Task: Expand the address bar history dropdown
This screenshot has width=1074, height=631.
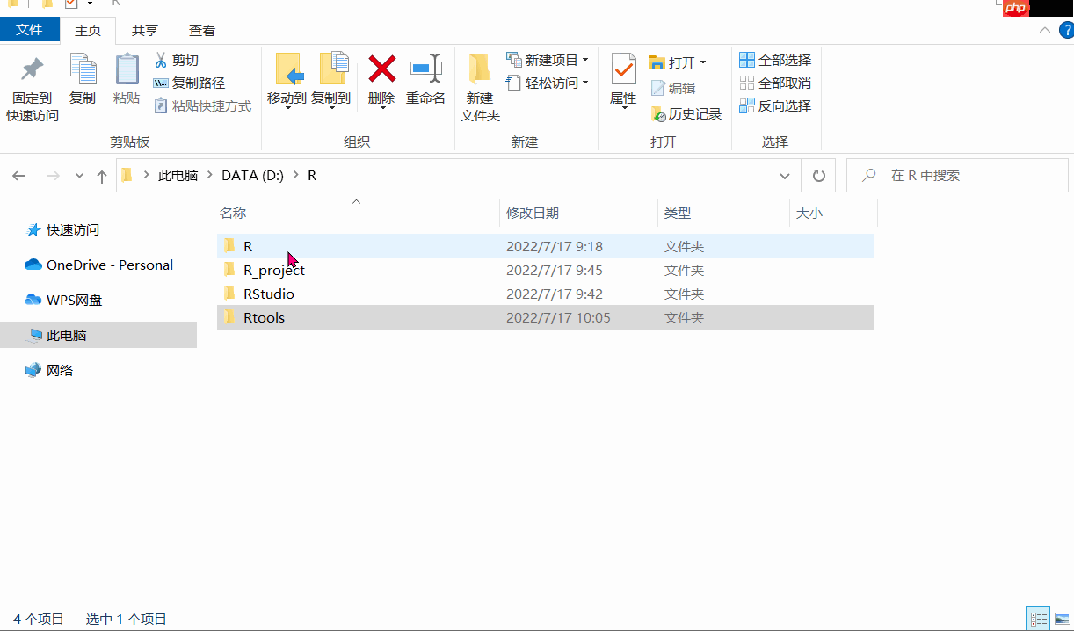Action: click(x=785, y=176)
